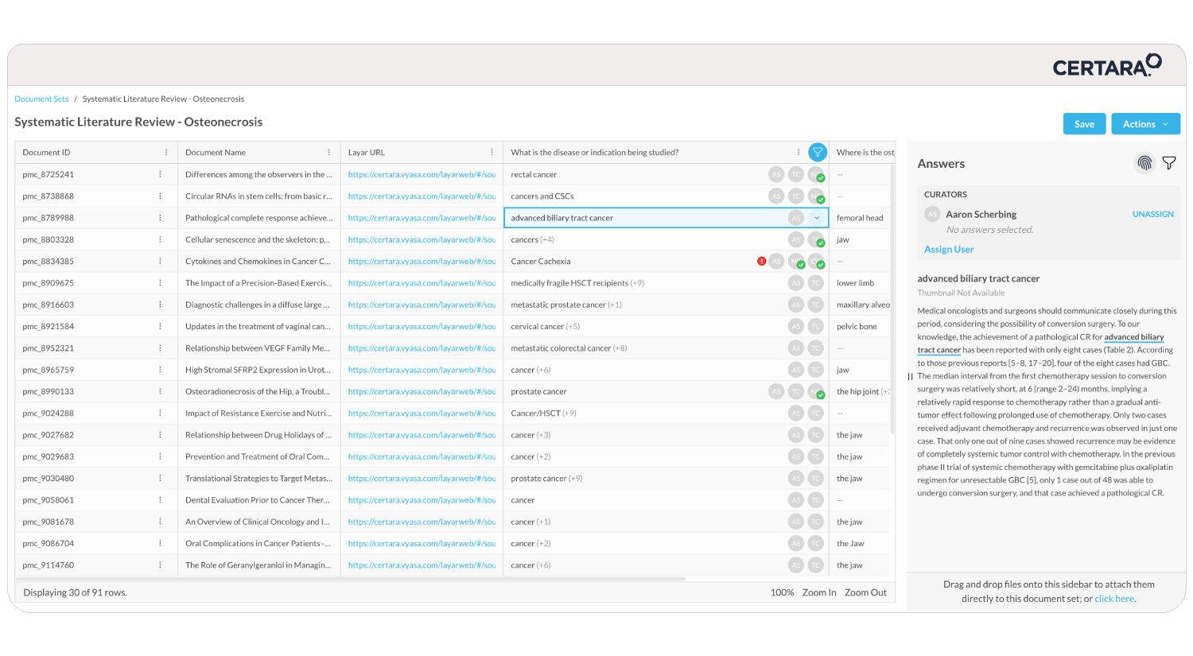The image size is (1193, 656).
Task: Click 'Osteoradionecrosis of the Hip' document name
Action: point(258,391)
